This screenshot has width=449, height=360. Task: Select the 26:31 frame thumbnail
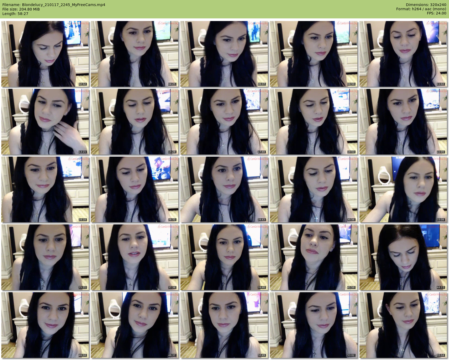(x=135, y=189)
